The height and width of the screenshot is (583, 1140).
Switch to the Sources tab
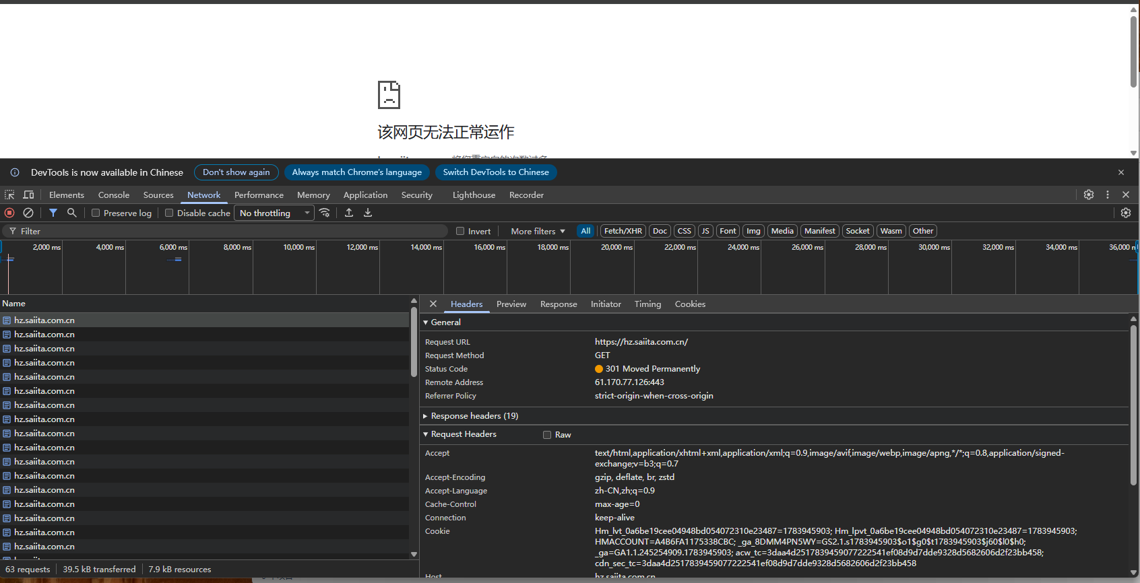(x=158, y=195)
